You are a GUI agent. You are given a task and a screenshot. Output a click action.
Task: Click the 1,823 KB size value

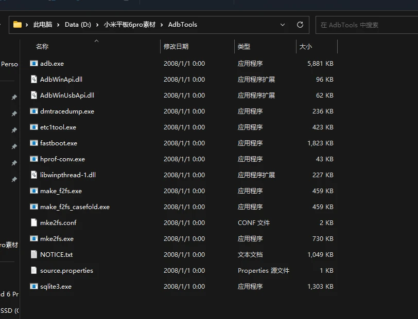point(320,143)
